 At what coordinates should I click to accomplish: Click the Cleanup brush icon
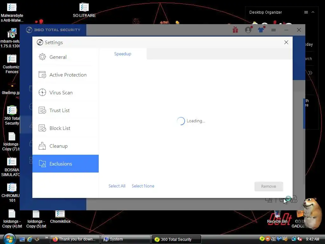42,146
